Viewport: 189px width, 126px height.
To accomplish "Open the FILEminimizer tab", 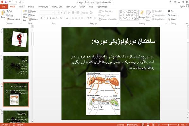I will (102, 7).
